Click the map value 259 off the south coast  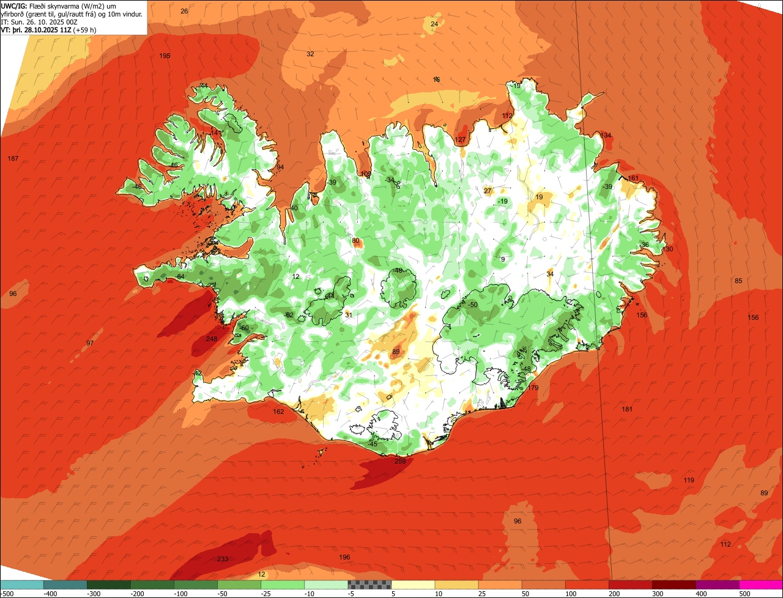[x=400, y=461]
